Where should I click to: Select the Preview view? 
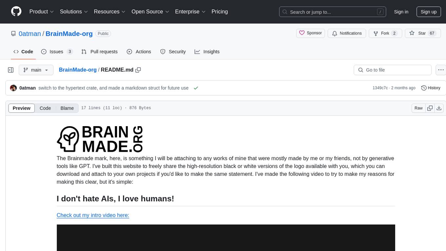[x=22, y=108]
